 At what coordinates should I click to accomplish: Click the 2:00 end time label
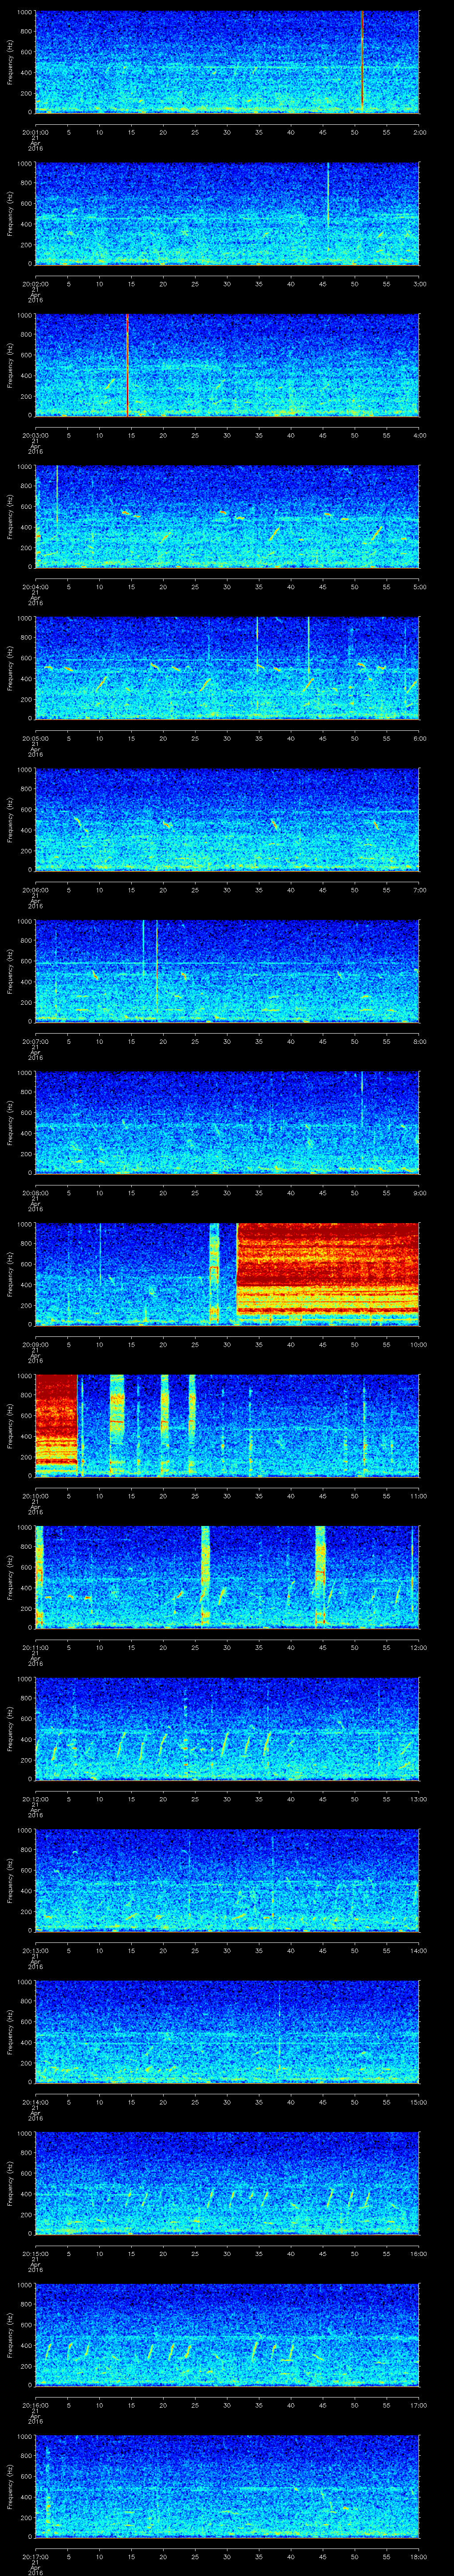click(419, 132)
